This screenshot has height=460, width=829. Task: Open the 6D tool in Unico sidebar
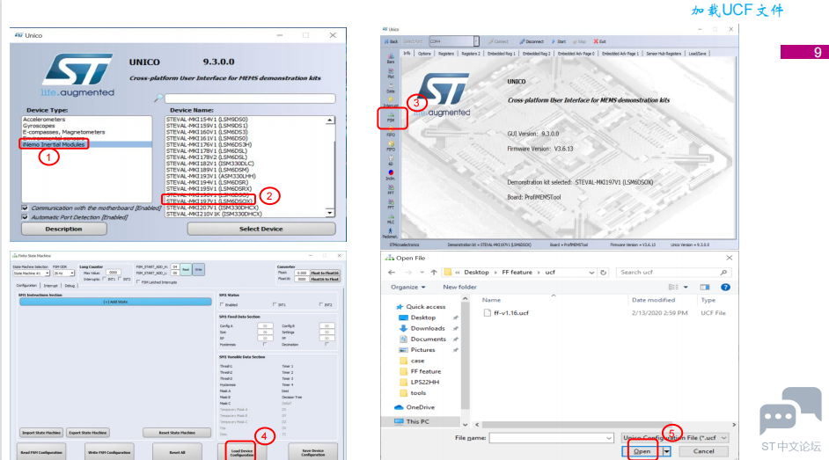pyautogui.click(x=391, y=161)
